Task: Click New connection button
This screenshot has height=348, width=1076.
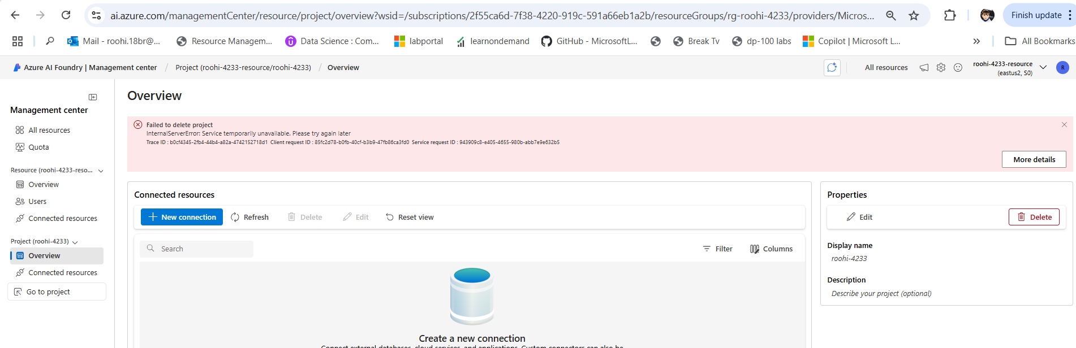Action: (x=182, y=217)
